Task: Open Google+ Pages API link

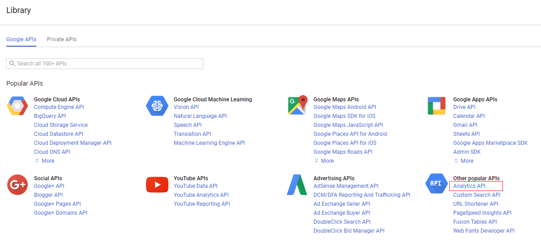Action: [57, 204]
